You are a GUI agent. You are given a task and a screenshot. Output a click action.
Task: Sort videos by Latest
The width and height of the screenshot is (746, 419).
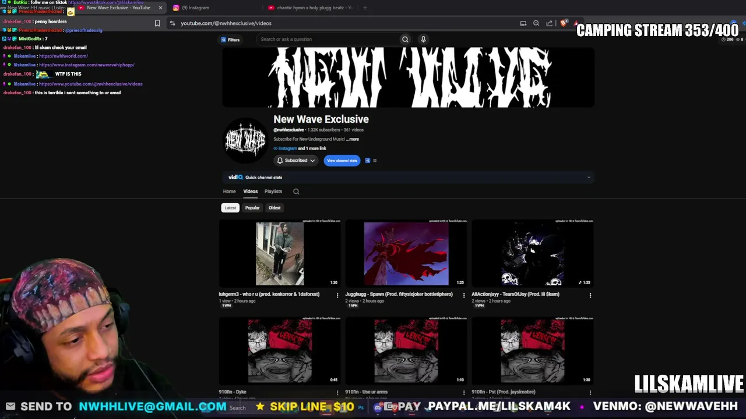pyautogui.click(x=230, y=208)
